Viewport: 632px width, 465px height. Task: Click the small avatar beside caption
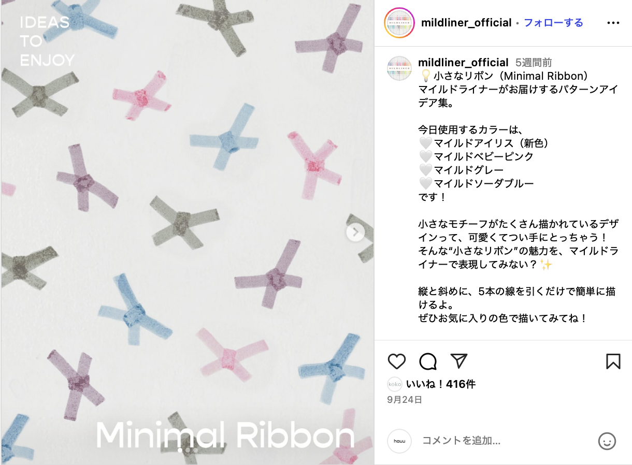tap(399, 67)
